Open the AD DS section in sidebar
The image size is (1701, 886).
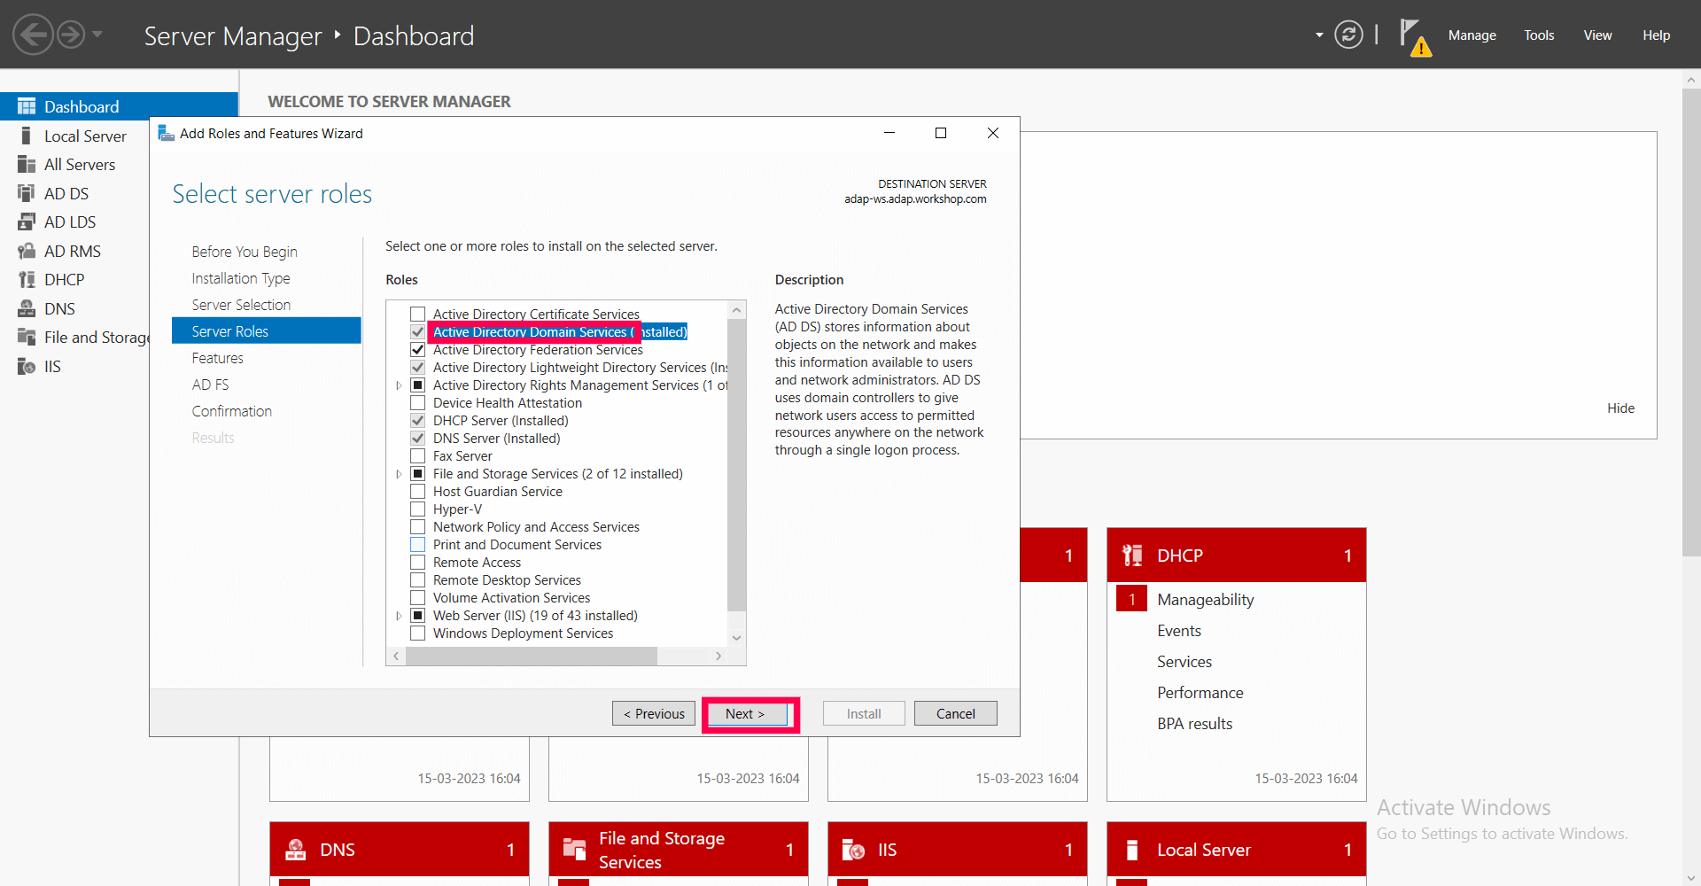66,193
